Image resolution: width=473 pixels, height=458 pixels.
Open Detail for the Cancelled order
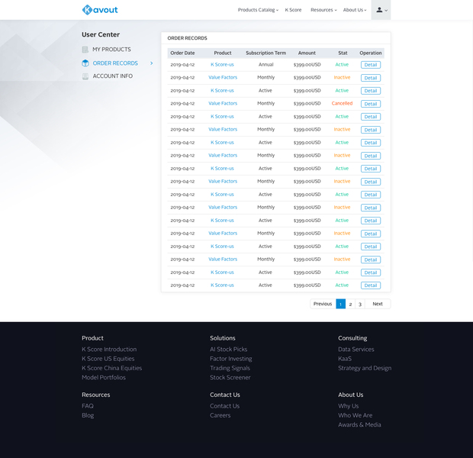(371, 104)
